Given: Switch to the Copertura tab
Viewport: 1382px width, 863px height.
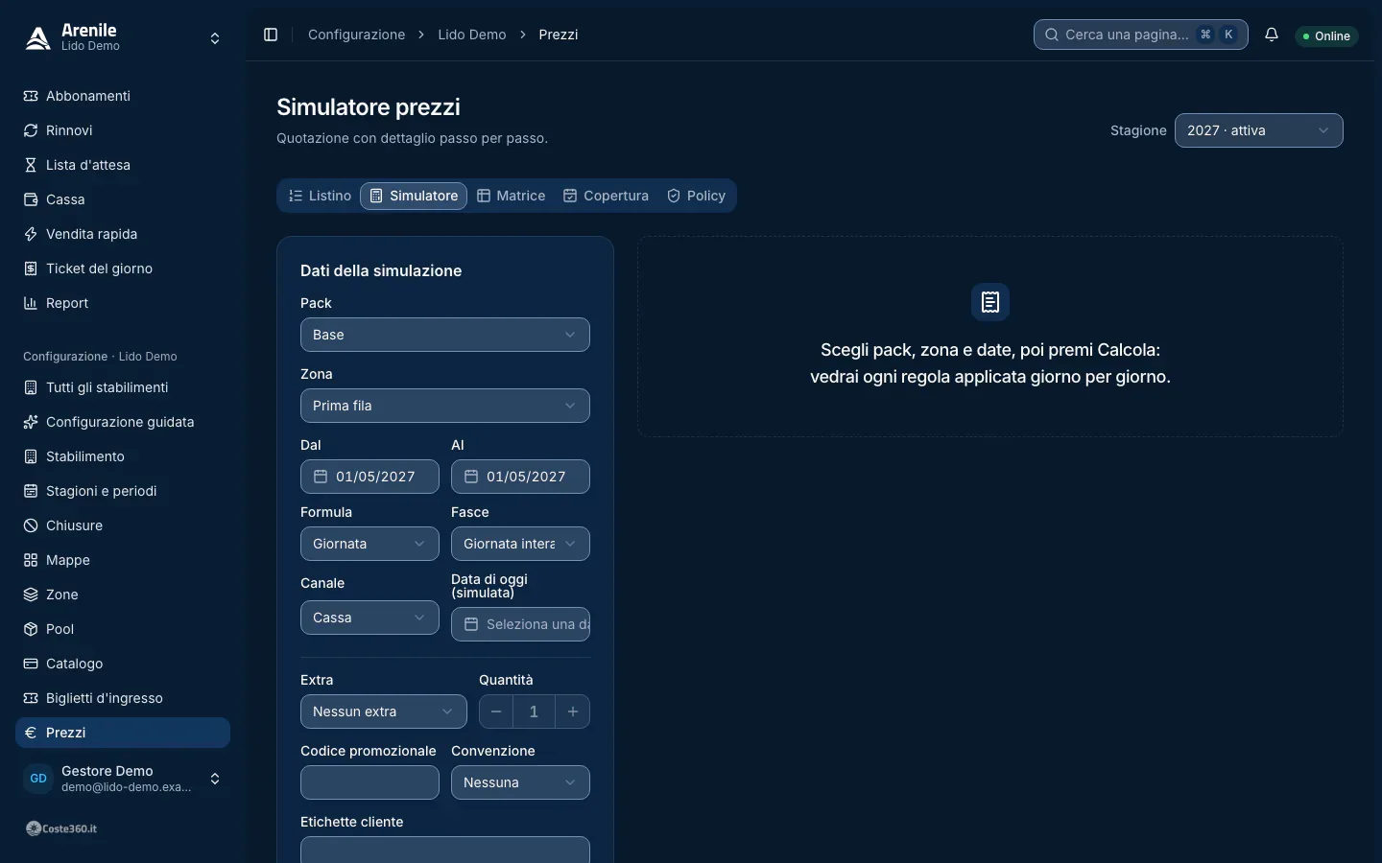Looking at the screenshot, I should click(606, 196).
